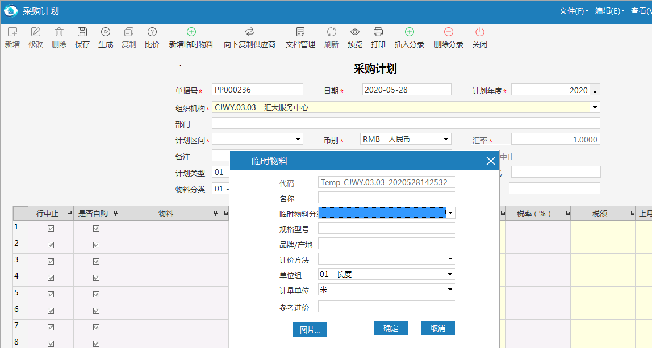
Task: Click the app logo in the title bar
Action: click(11, 11)
